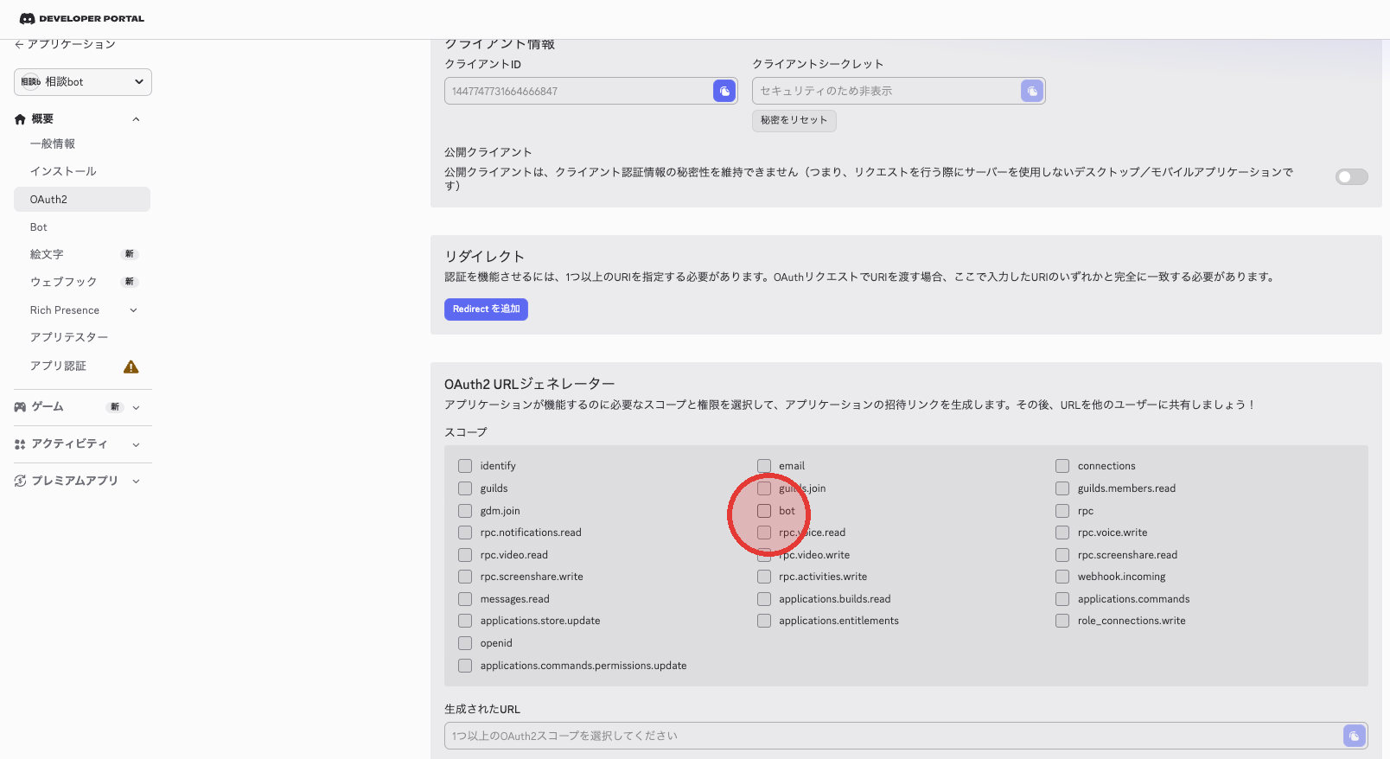Check the guilds.members.read scope

tap(1062, 488)
